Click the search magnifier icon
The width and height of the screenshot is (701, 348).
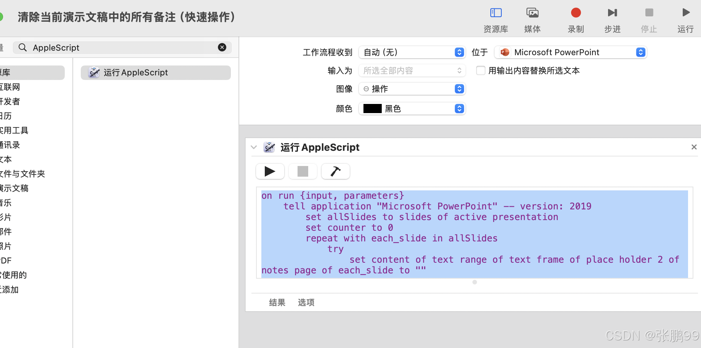coord(23,47)
